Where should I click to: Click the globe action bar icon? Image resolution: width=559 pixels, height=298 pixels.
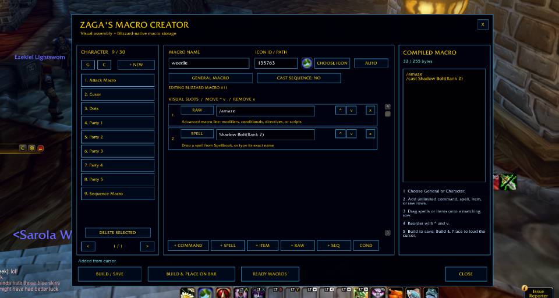click(206, 293)
